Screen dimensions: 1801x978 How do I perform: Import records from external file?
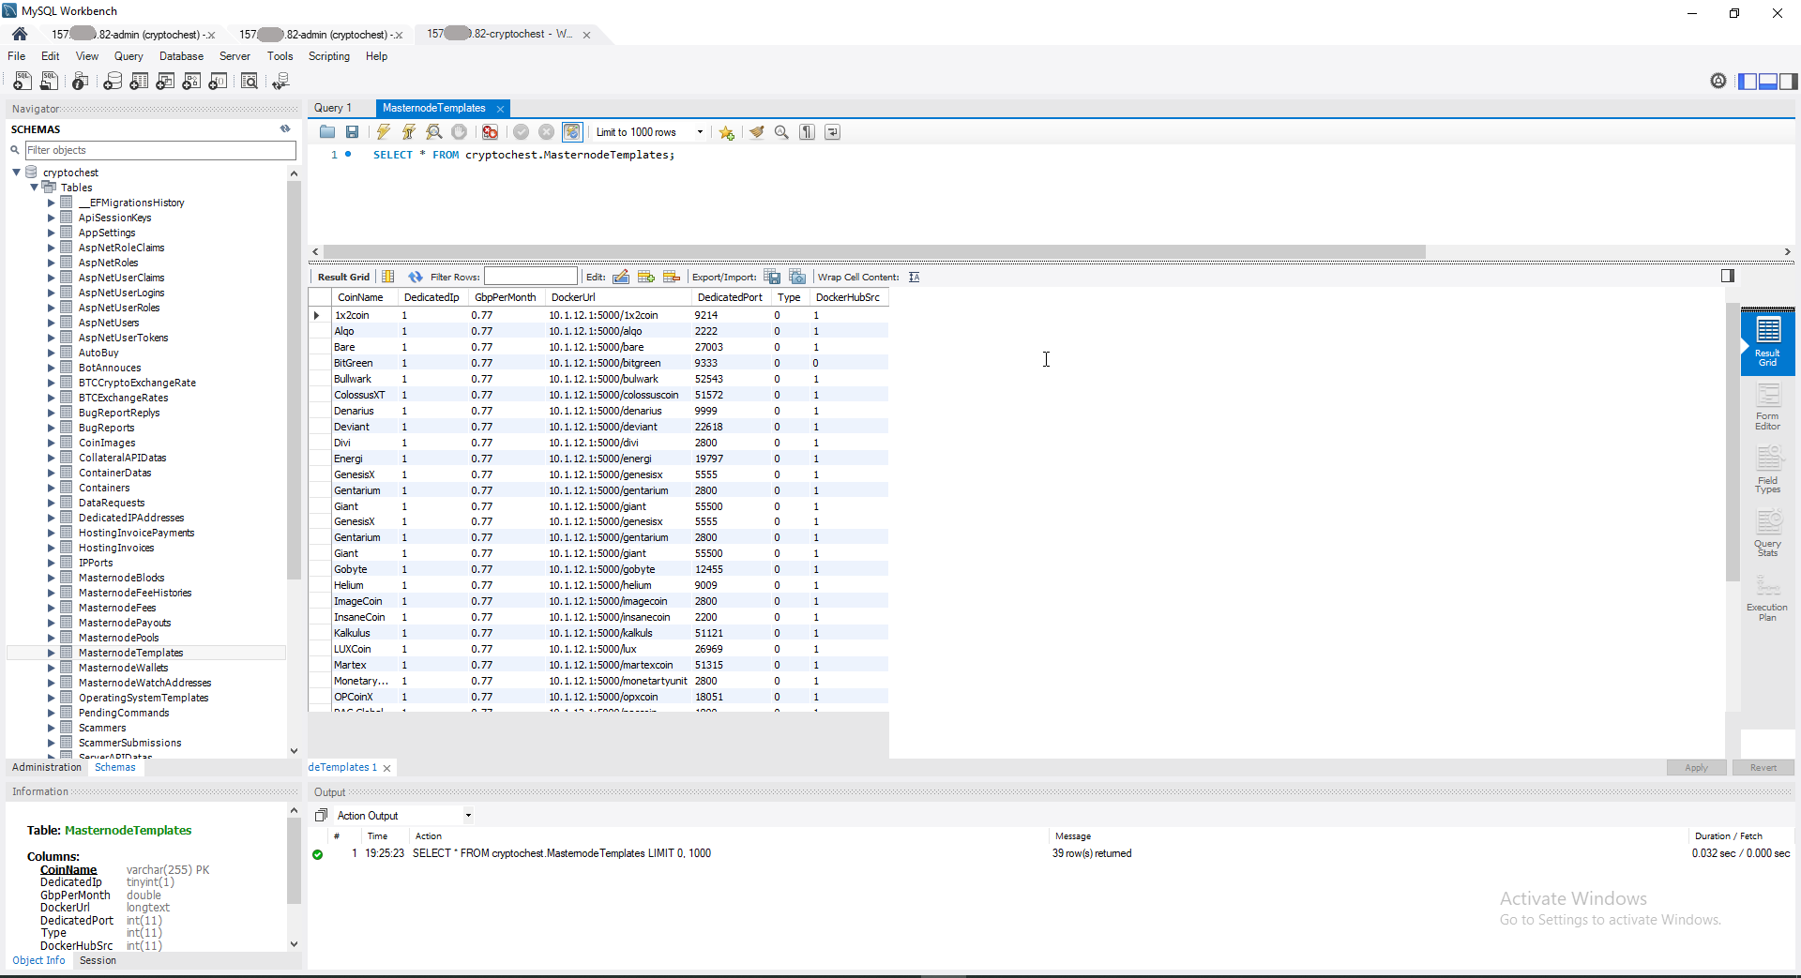[x=797, y=277]
